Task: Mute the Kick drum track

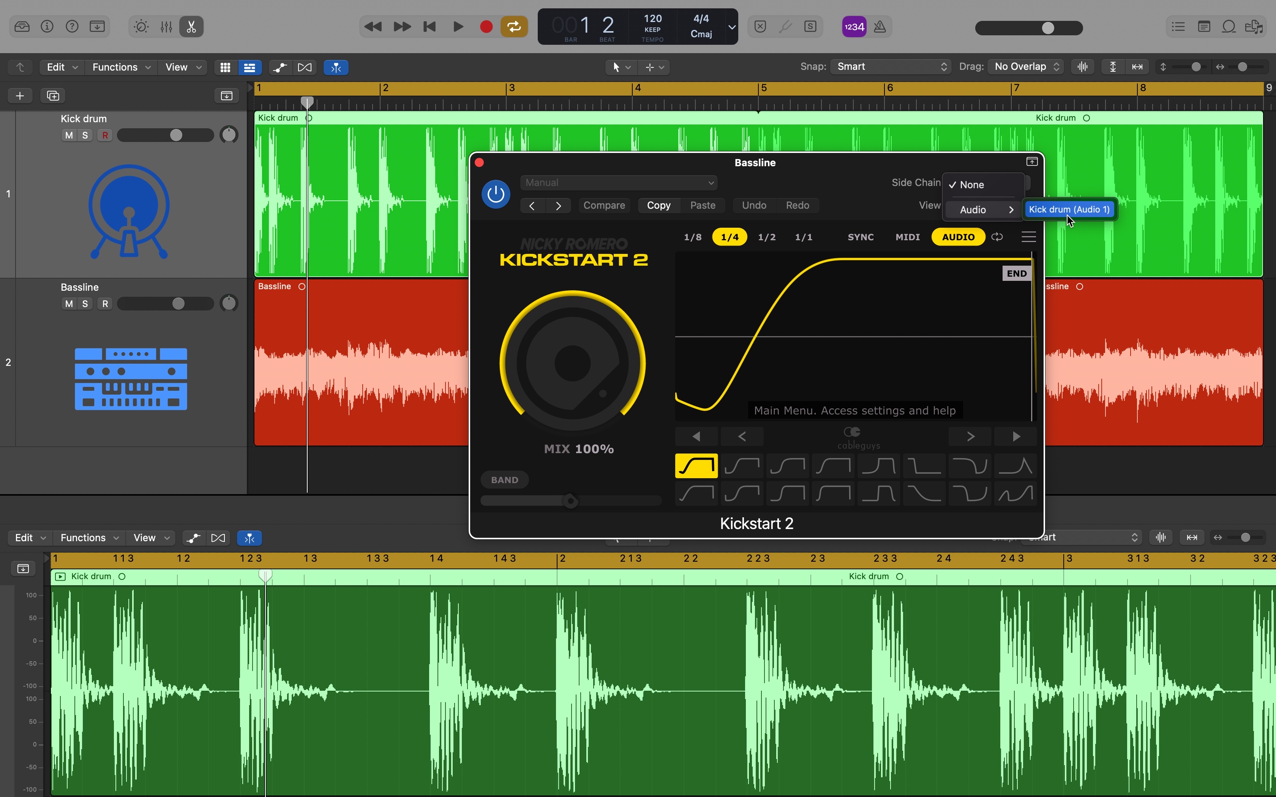Action: point(69,135)
